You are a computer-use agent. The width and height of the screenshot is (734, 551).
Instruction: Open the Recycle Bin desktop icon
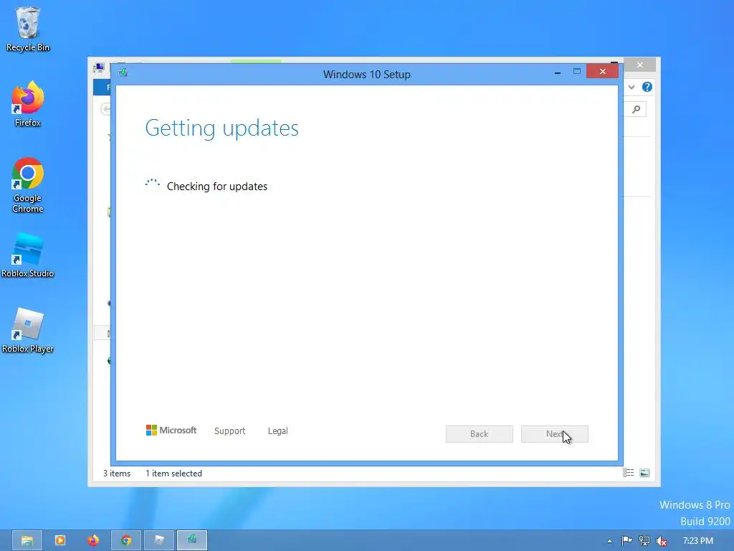click(28, 29)
